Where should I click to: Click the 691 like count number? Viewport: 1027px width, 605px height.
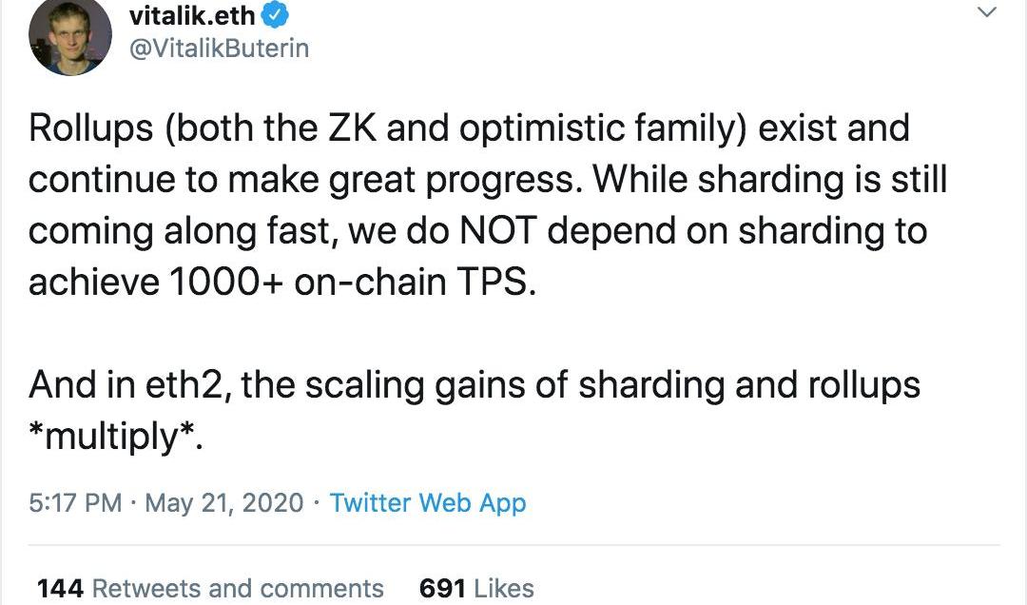[x=442, y=589]
